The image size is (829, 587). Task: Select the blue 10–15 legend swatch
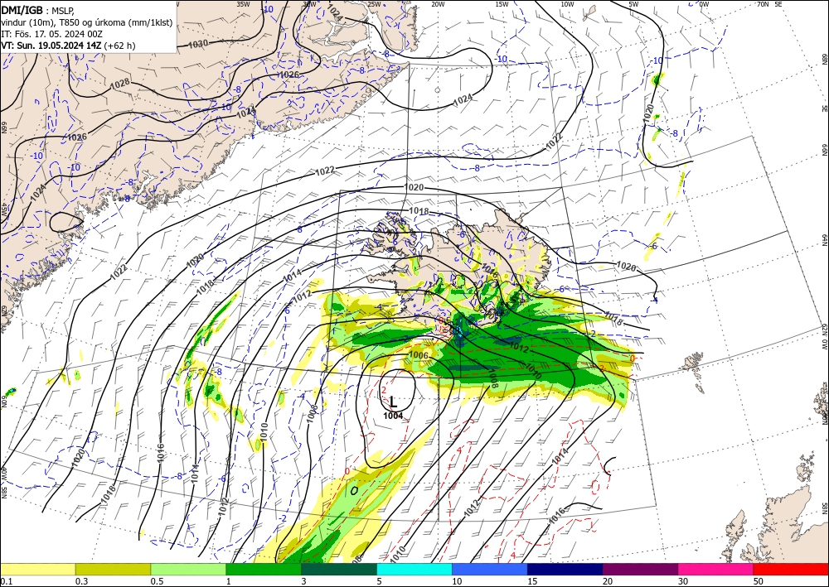click(490, 569)
